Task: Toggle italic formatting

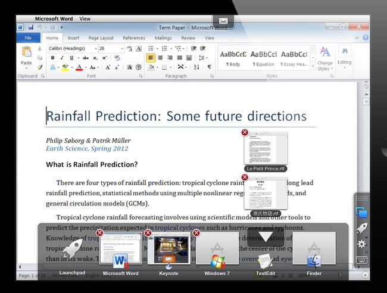Action: click(62, 58)
